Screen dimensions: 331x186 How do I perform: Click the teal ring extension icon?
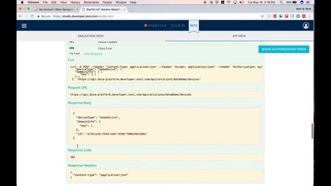pyautogui.click(x=298, y=16)
